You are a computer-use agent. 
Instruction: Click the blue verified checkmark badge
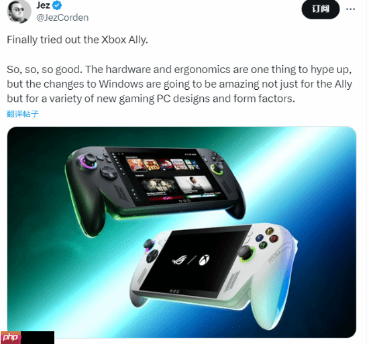57,5
